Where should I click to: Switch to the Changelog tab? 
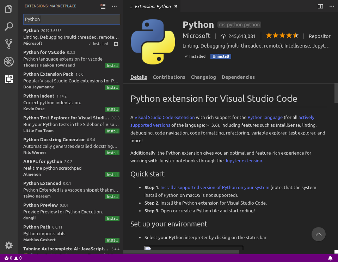[x=203, y=77]
